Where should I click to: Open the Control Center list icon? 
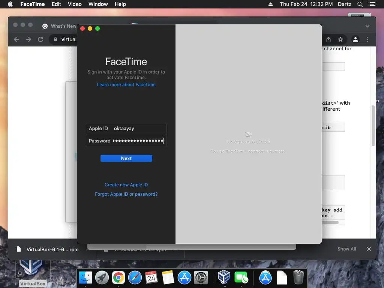372,4
